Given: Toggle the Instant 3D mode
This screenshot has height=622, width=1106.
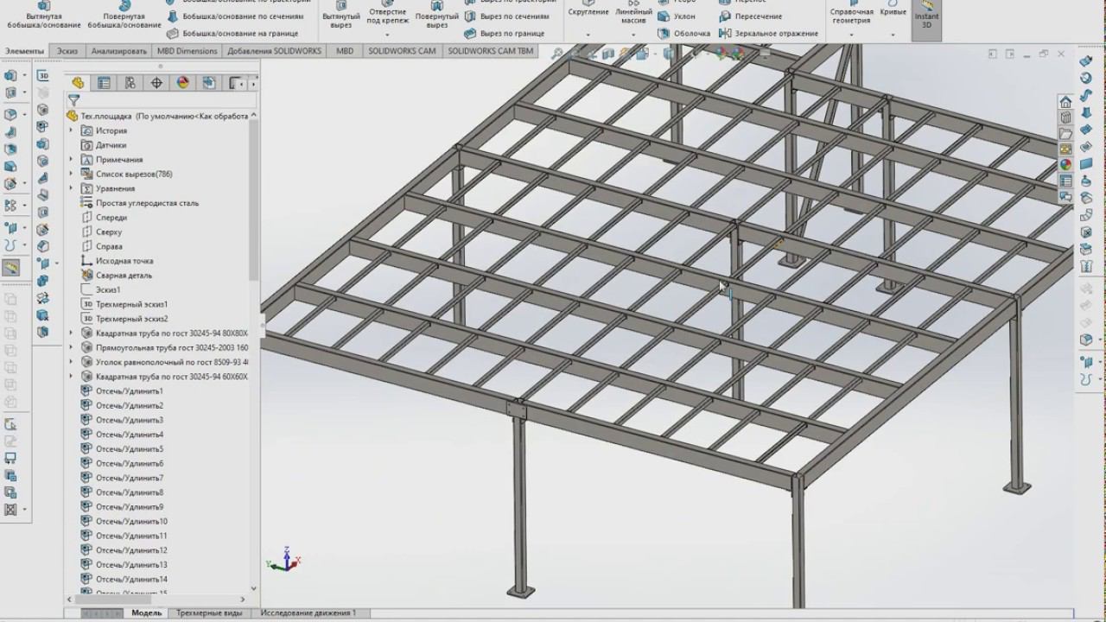Looking at the screenshot, I should click(x=926, y=17).
